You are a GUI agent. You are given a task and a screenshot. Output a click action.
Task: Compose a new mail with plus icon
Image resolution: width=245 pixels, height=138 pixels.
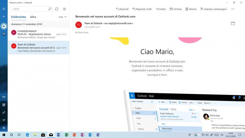coord(4,17)
